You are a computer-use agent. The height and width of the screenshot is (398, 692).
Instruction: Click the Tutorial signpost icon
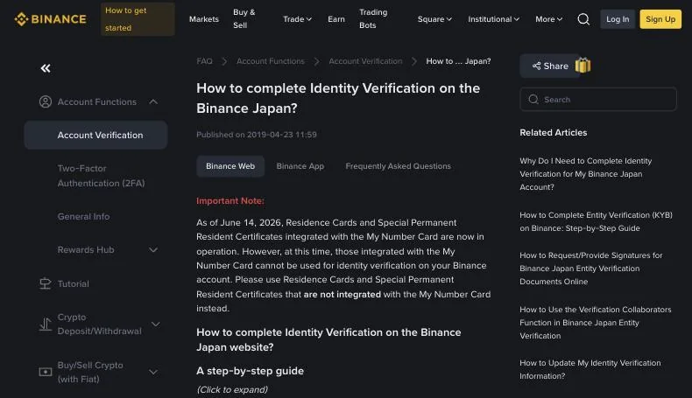[x=45, y=283]
